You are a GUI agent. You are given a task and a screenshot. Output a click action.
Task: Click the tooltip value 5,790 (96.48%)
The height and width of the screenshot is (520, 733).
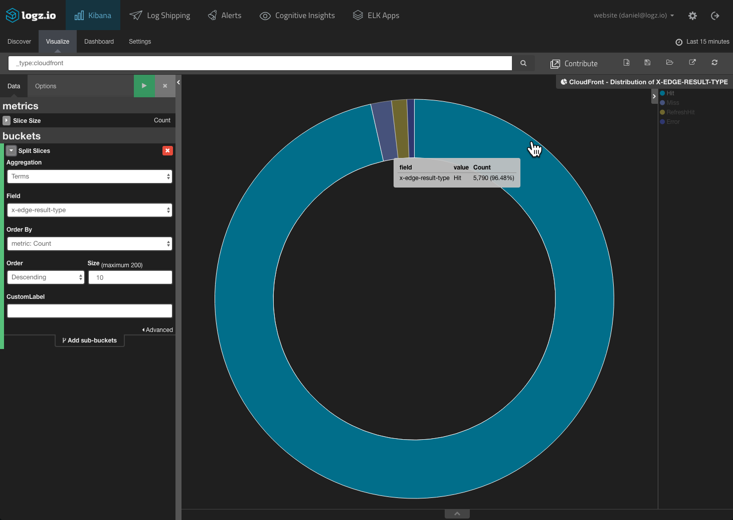[494, 178]
